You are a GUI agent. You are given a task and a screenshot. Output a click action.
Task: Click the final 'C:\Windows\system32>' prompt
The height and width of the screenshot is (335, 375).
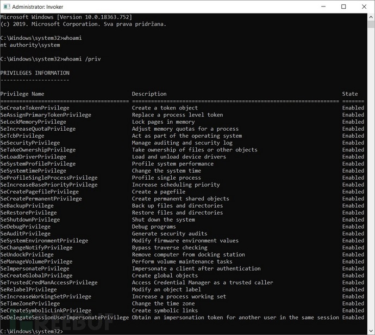pyautogui.click(x=32, y=331)
